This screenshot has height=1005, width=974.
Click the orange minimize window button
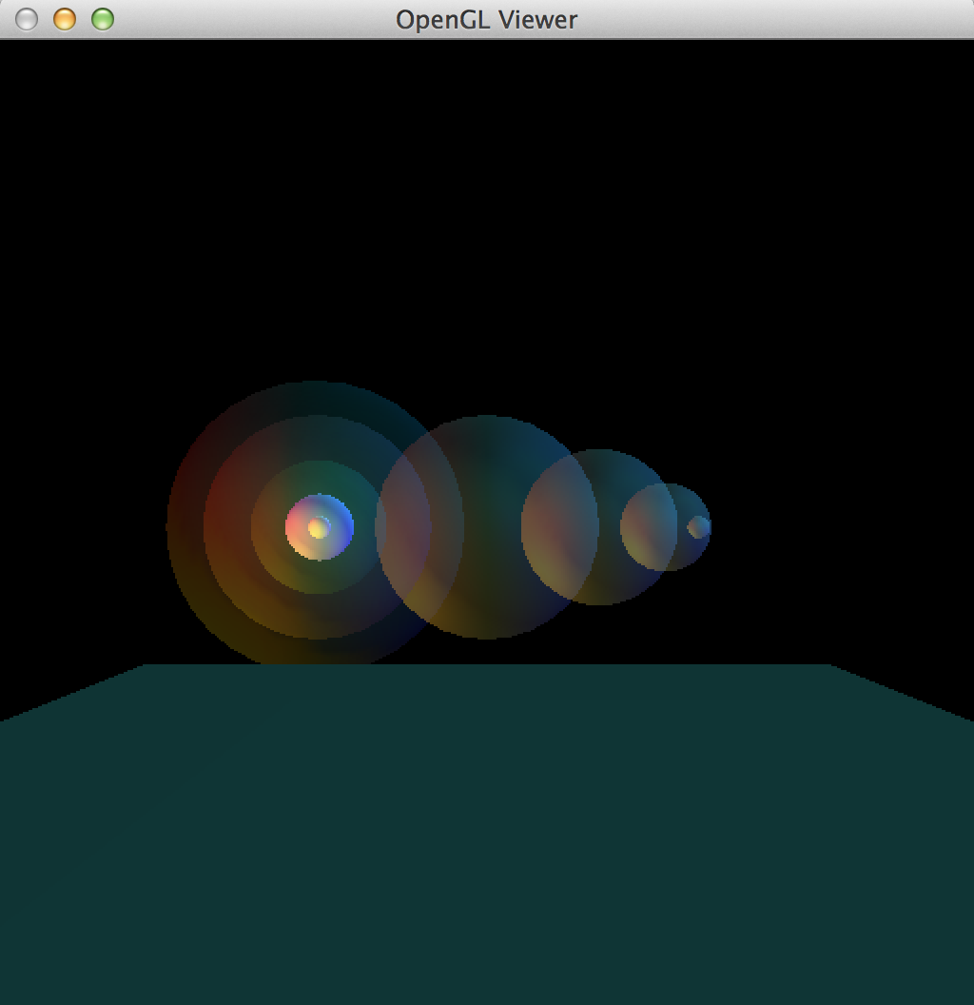(x=65, y=19)
